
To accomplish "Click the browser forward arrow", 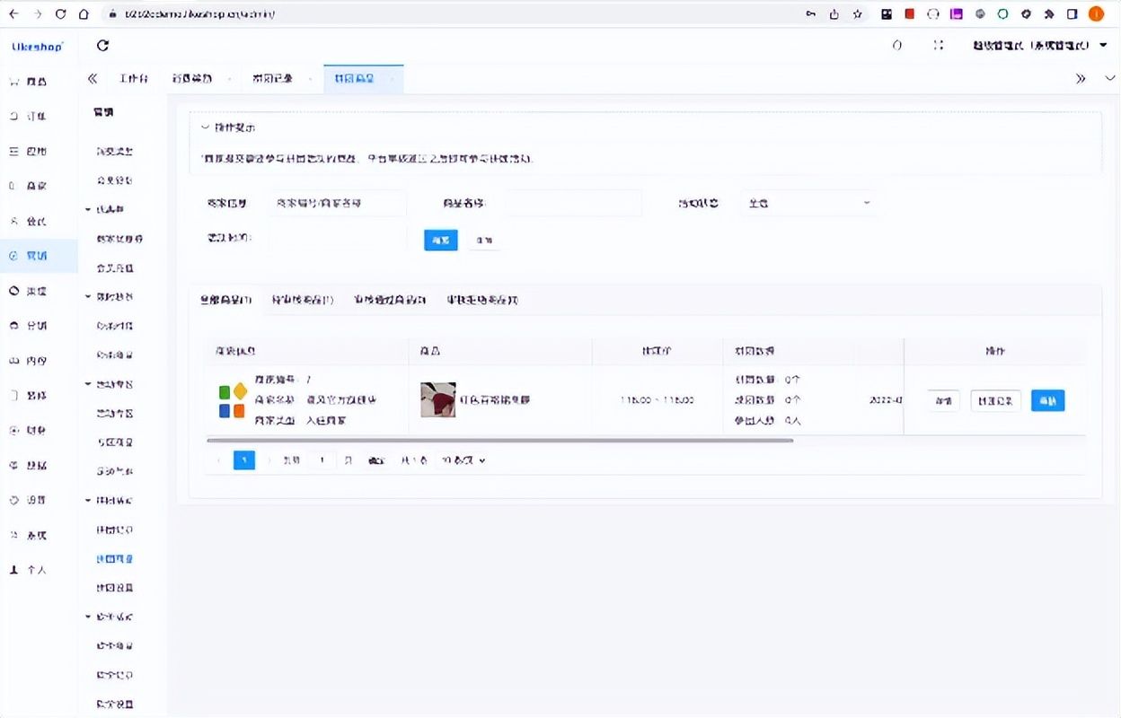I will pyautogui.click(x=38, y=13).
